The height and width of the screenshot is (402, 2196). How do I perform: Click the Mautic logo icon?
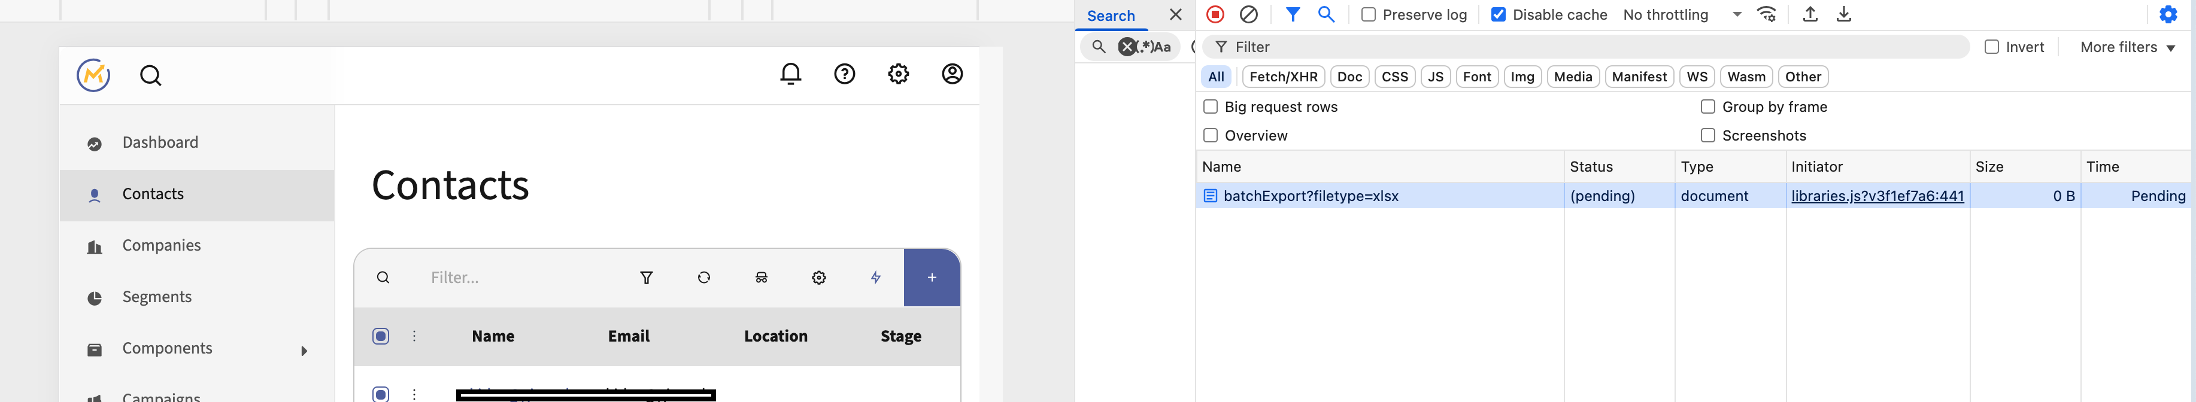click(x=94, y=75)
